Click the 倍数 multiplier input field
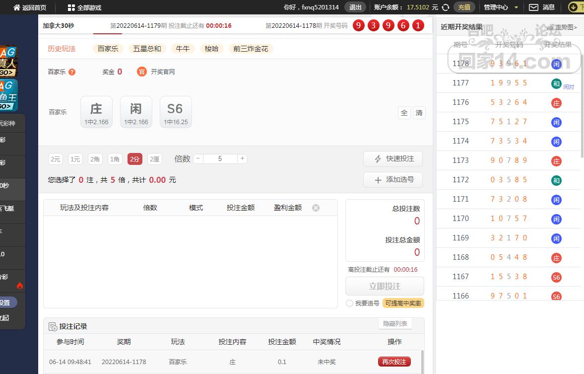This screenshot has width=584, height=374. coord(220,159)
